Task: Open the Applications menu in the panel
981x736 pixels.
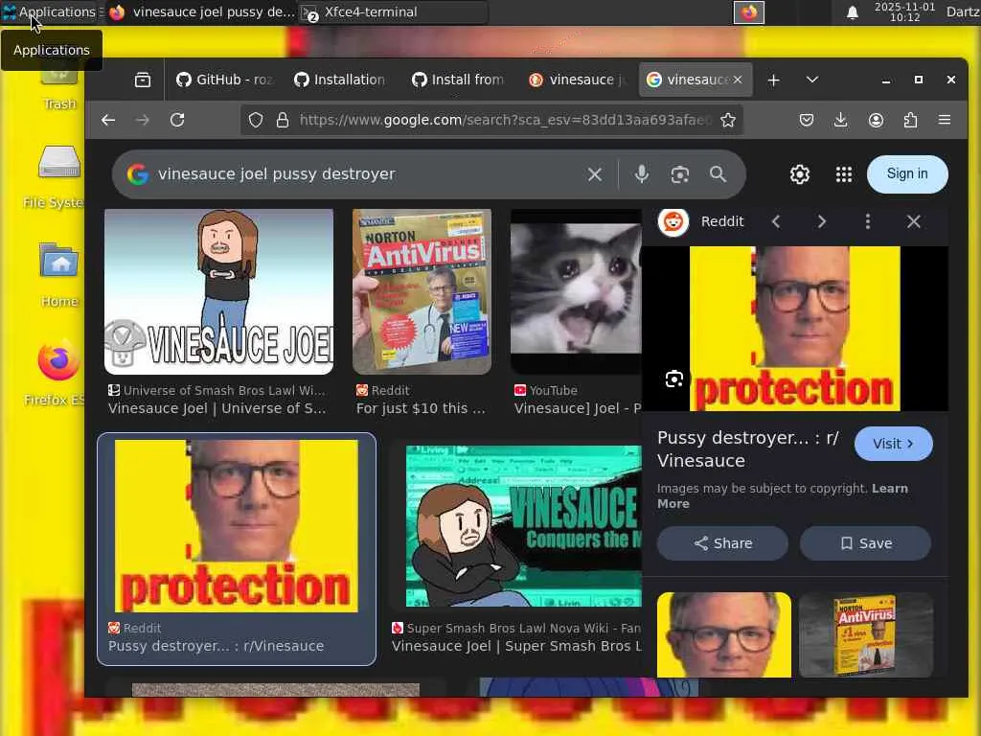Action: [50, 11]
